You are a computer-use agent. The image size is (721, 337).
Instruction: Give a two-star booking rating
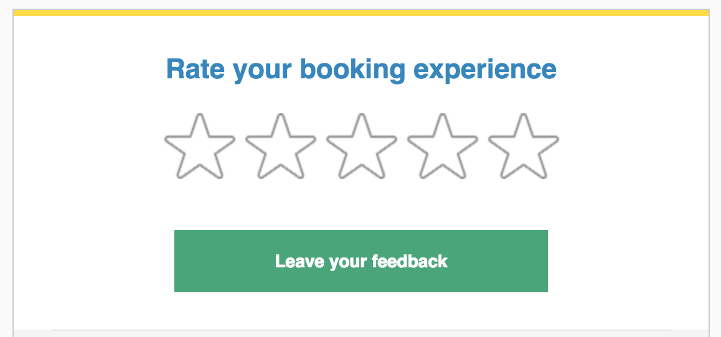point(281,147)
